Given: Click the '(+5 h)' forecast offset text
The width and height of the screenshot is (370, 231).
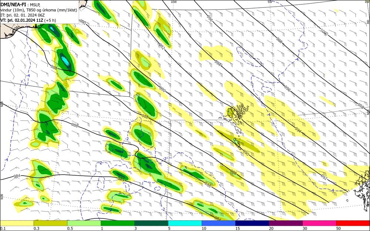Looking at the screenshot, I should pos(50,20).
